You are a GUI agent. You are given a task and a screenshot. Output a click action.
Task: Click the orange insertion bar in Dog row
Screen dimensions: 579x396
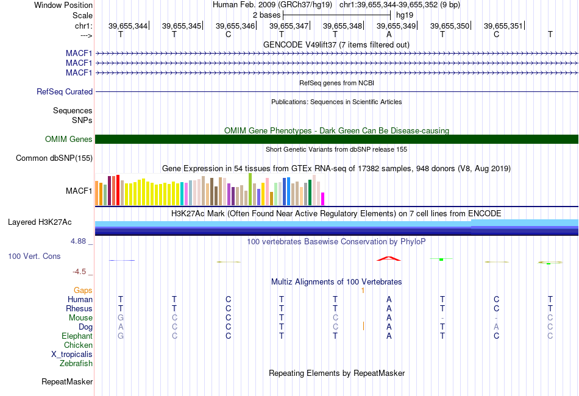[x=364, y=327]
